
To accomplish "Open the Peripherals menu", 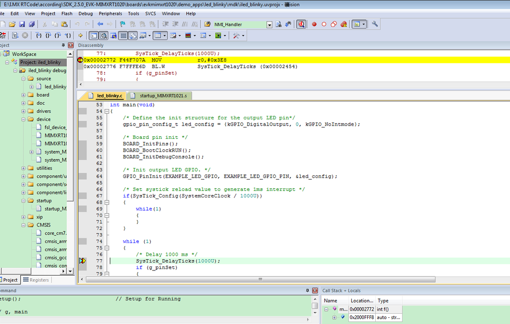I will (110, 14).
